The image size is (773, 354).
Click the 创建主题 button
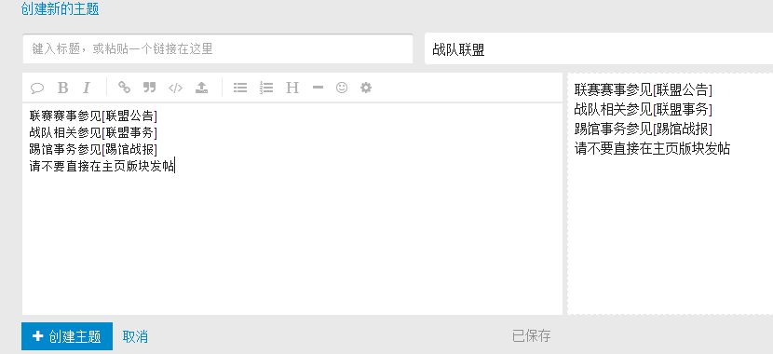(67, 336)
